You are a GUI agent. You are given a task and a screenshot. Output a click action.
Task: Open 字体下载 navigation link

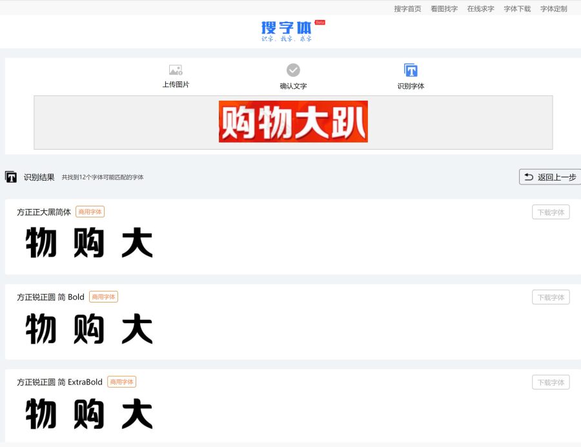click(x=517, y=8)
